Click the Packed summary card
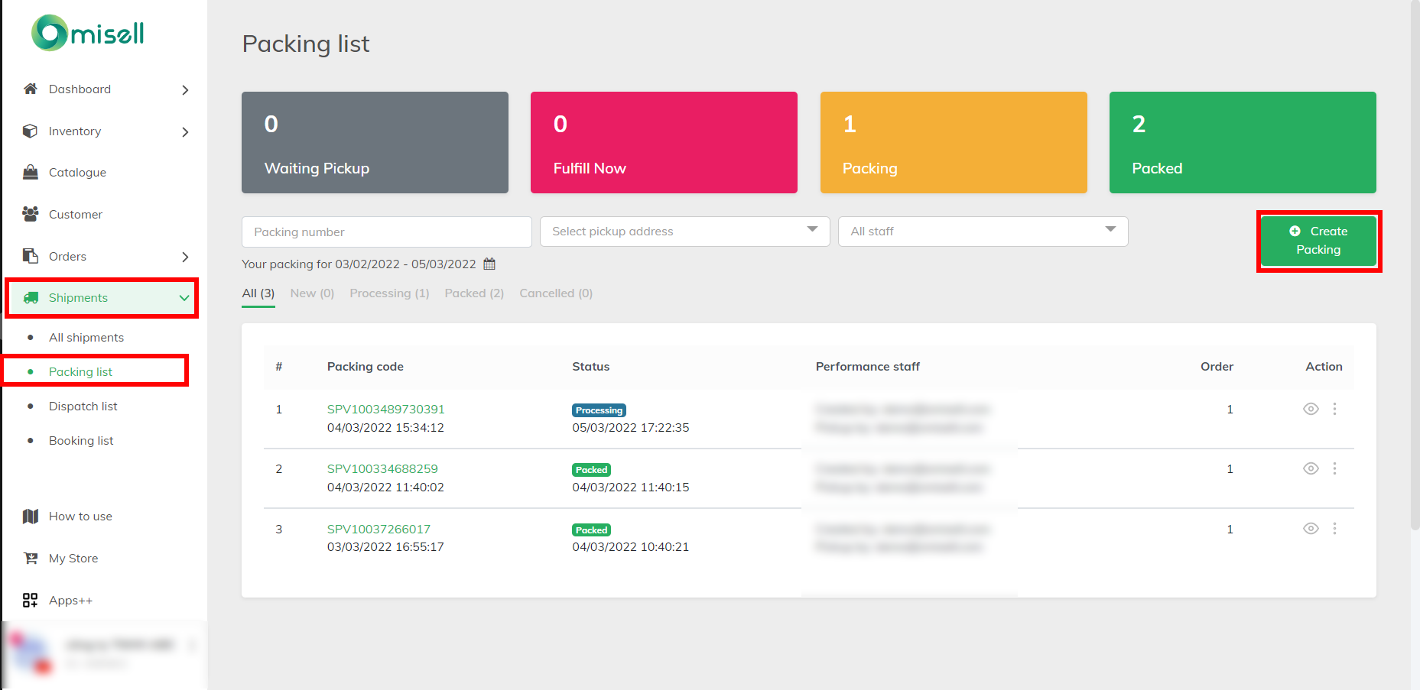This screenshot has width=1420, height=690. 1243,142
